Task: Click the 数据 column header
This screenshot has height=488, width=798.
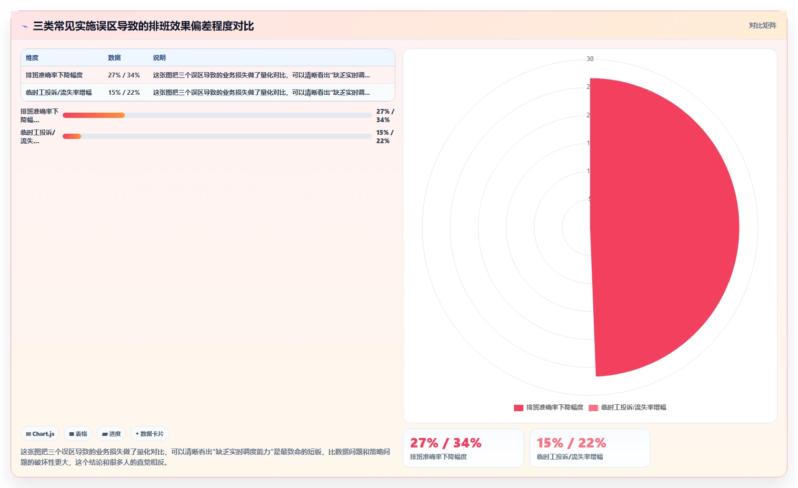Action: 114,58
